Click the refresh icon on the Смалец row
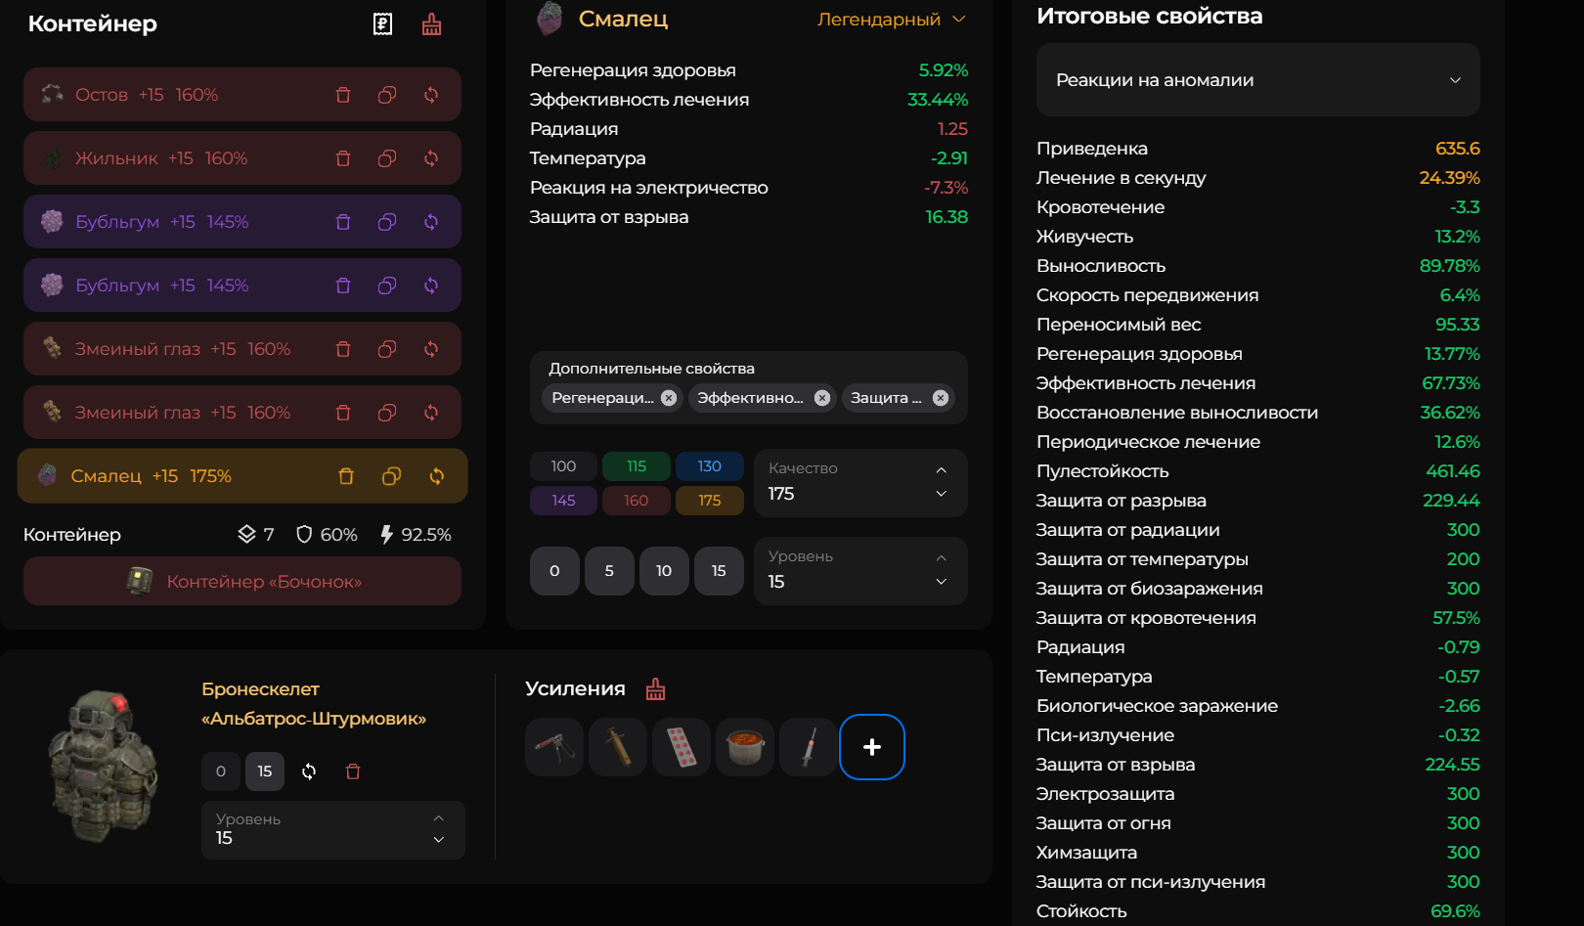The height and width of the screenshot is (926, 1584). coord(436,476)
